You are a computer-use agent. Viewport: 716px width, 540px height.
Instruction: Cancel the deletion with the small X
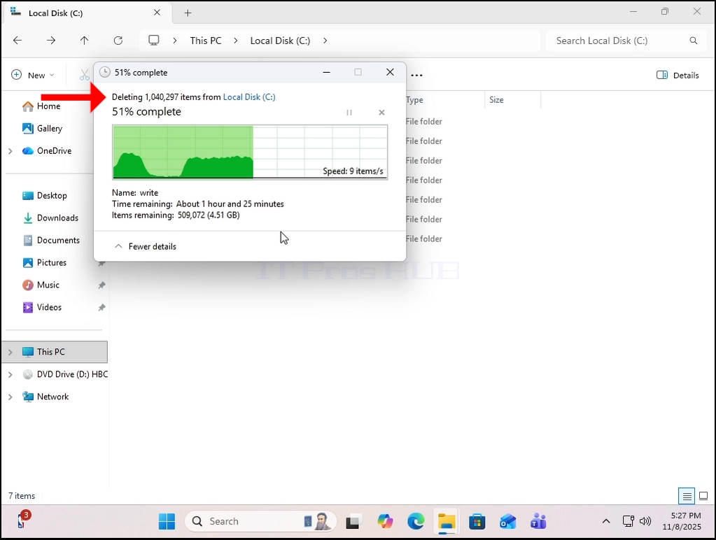pos(381,113)
